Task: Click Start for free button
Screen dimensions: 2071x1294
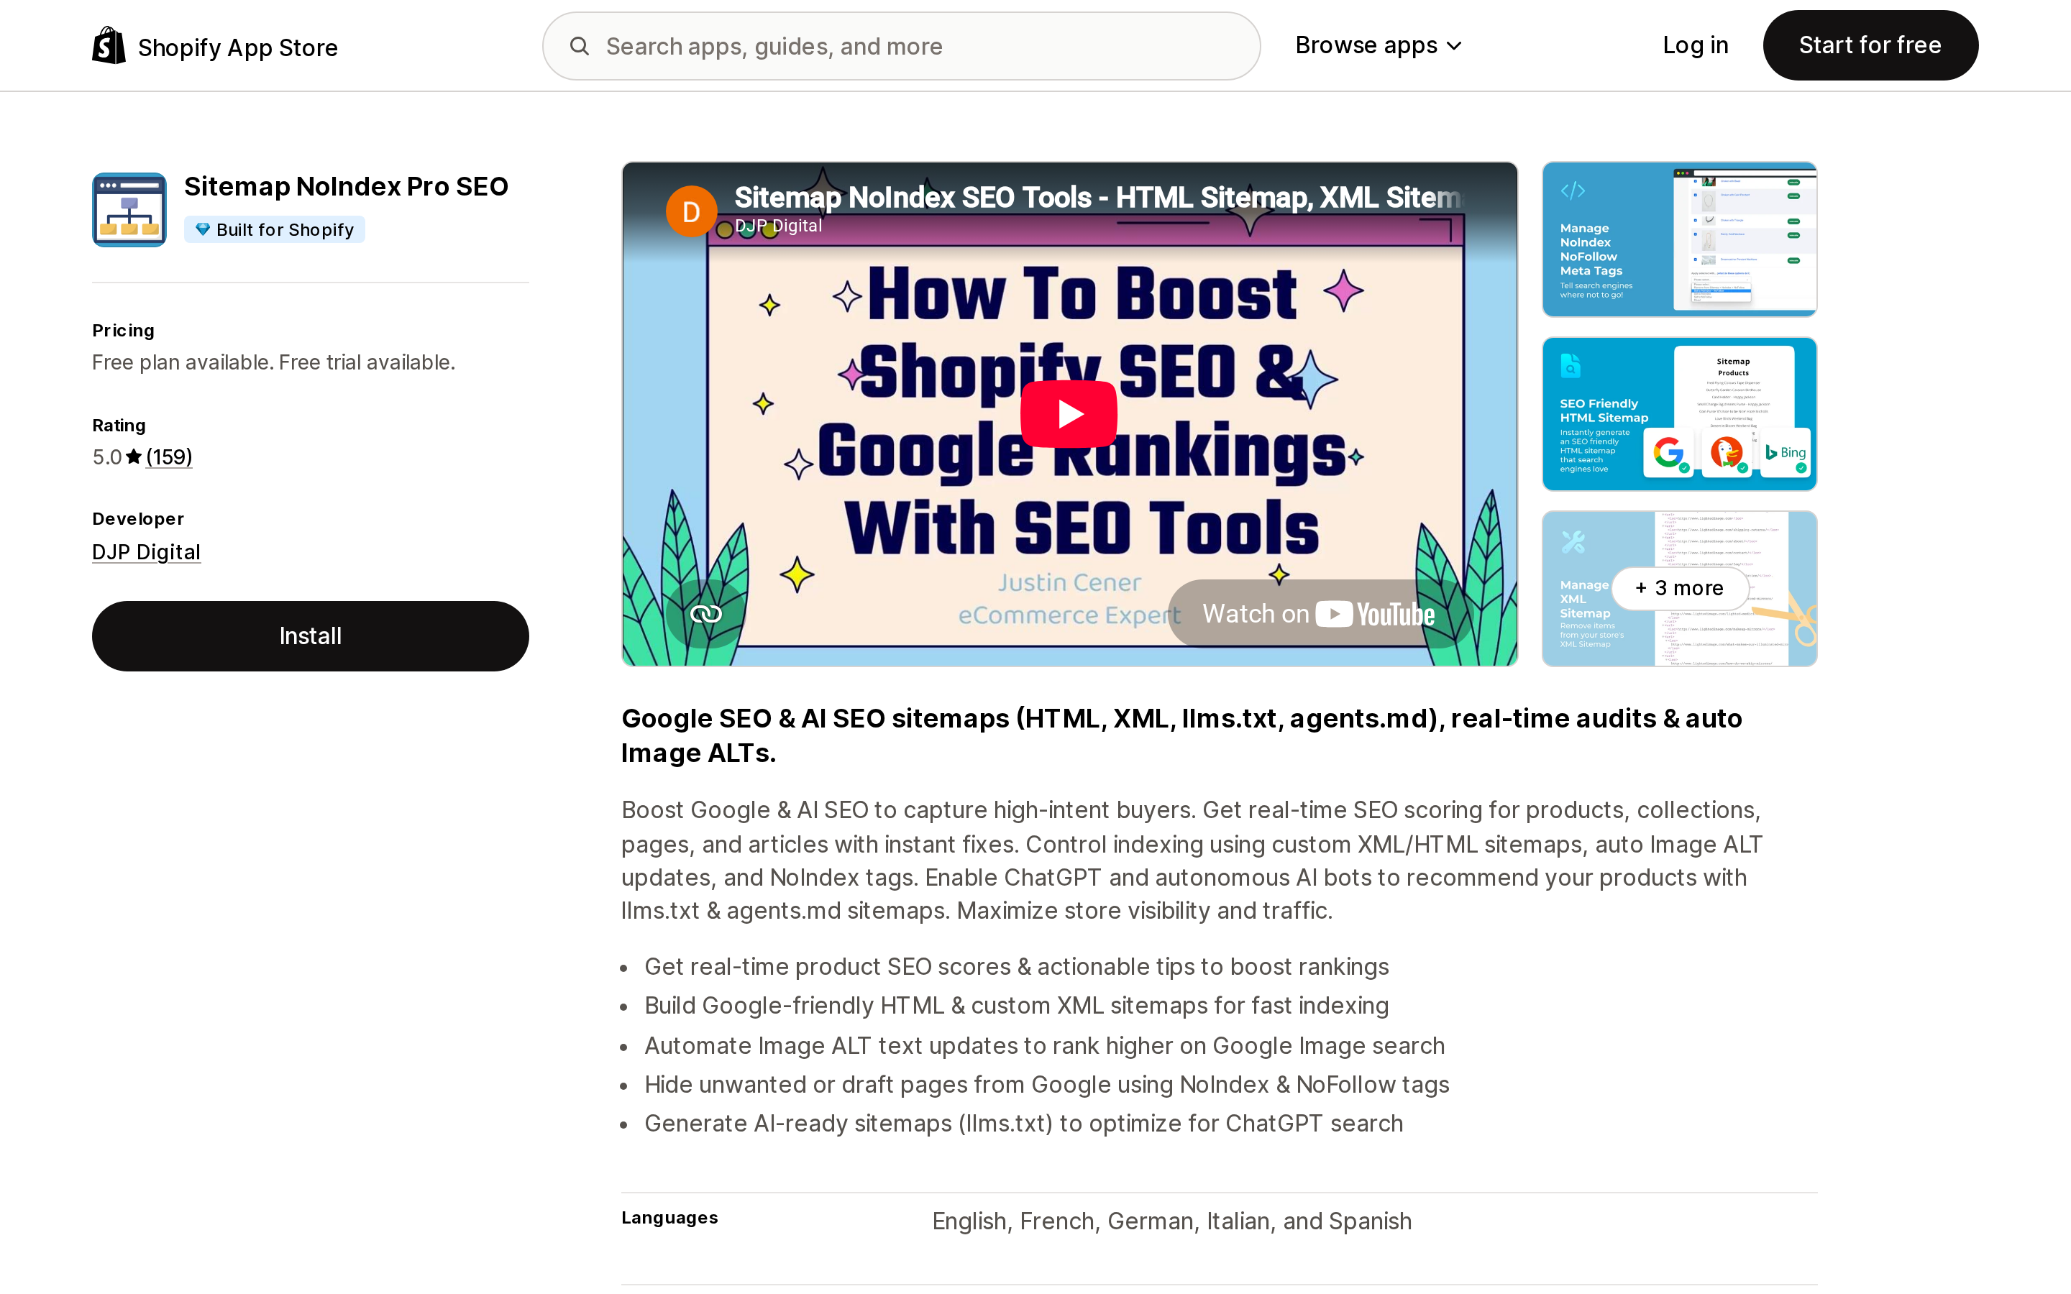Action: [x=1870, y=45]
